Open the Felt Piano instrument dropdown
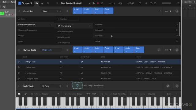Viewport: 196px width, 110px height. pos(51,86)
